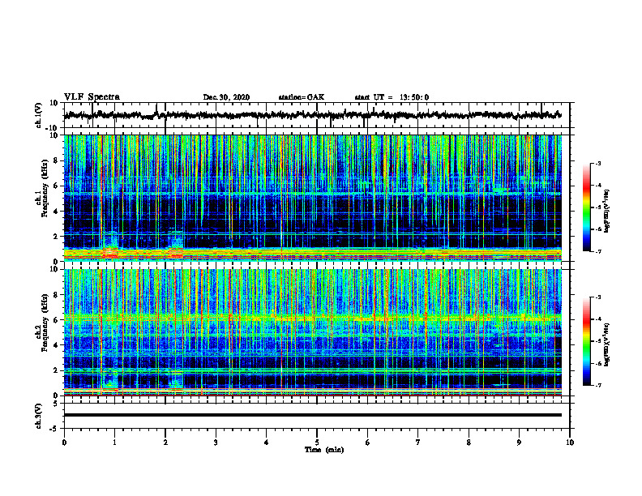Click the '9' tick on Time axis
Viewport: 642px width, 496px height.
[x=519, y=443]
